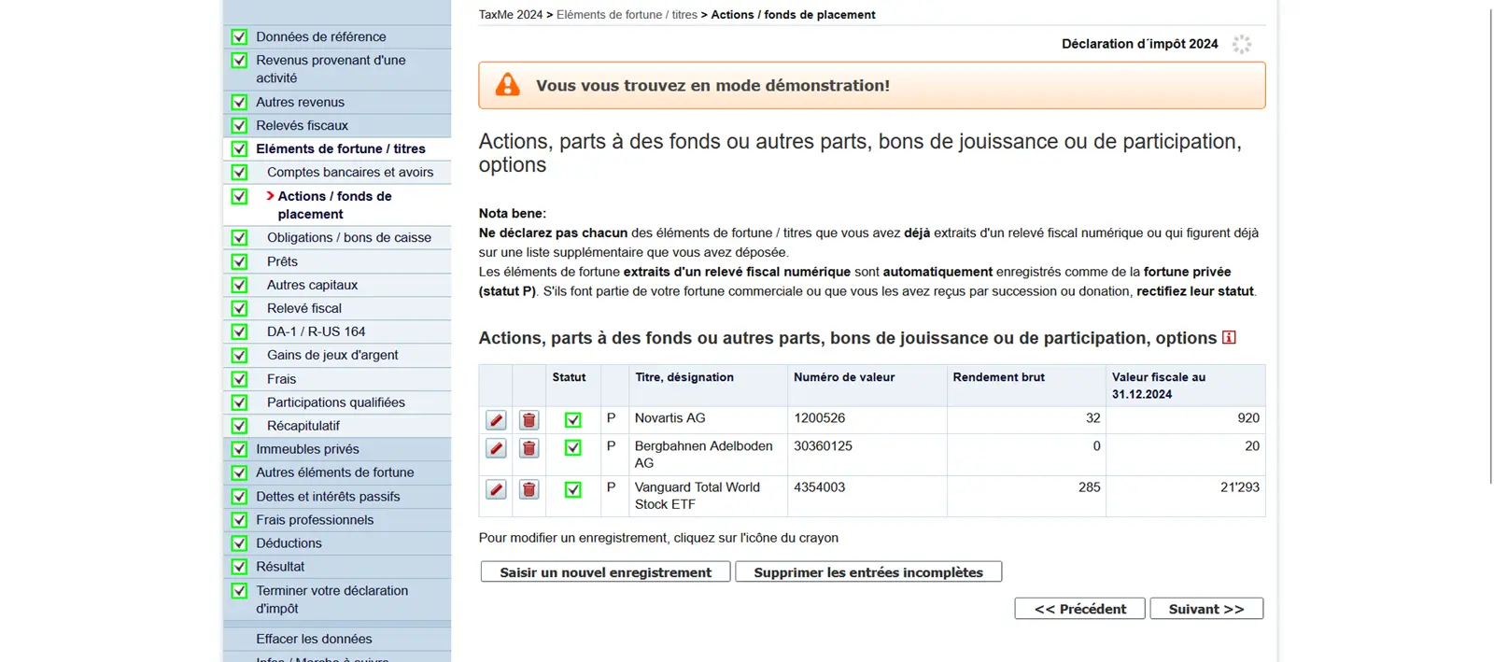1494x662 pixels.
Task: Go back with << Précédent button
Action: [1080, 609]
